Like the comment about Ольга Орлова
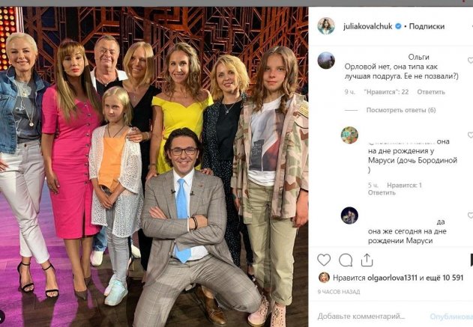Screen dimensions: 473x327 click(470, 60)
